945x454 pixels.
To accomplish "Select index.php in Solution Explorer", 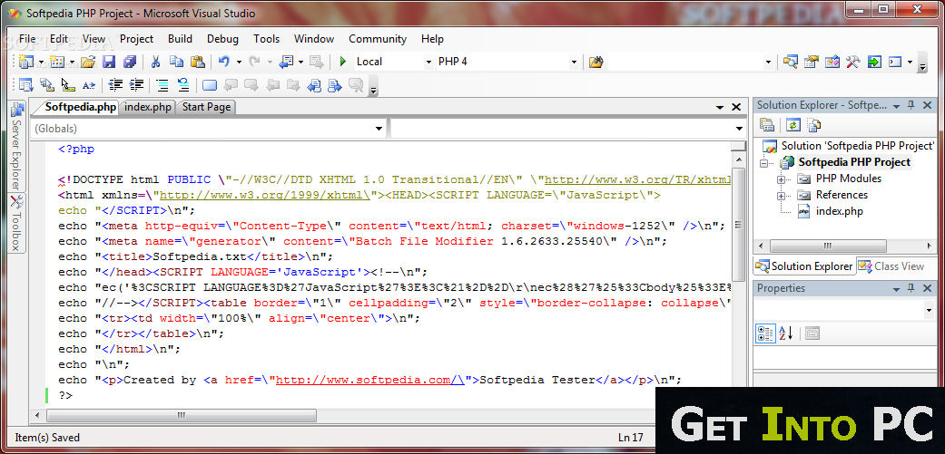I will point(839,211).
